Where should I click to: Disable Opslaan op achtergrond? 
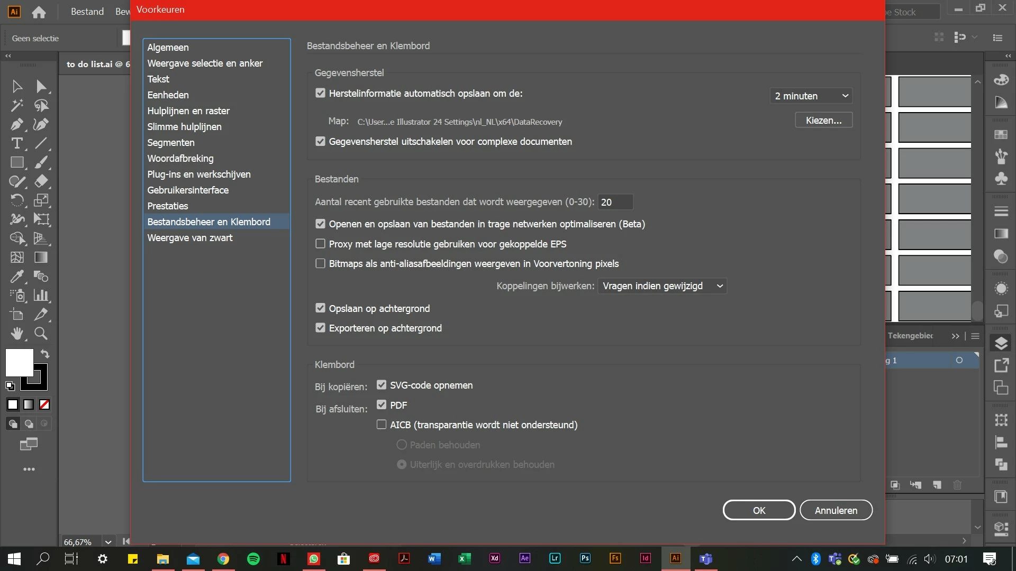[x=320, y=308]
